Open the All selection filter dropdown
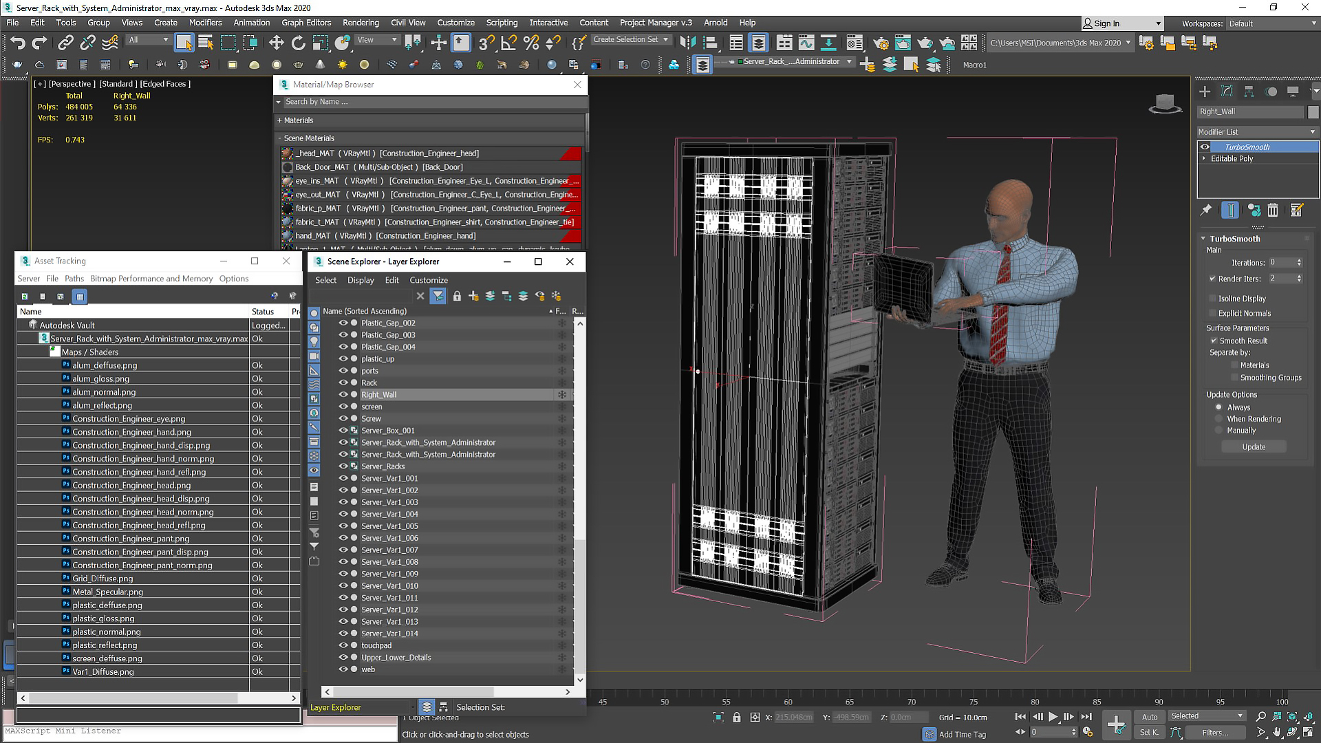Screen dimensions: 1321x743 click(x=149, y=40)
